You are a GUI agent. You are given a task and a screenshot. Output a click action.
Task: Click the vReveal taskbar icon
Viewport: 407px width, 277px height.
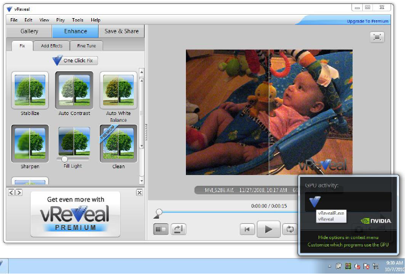coord(2,265)
